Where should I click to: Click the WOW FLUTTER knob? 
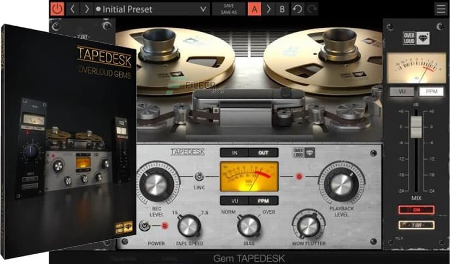click(x=308, y=225)
